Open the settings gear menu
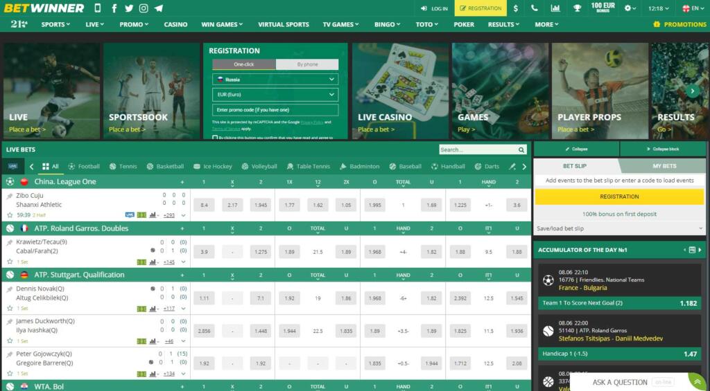The height and width of the screenshot is (391, 710). pyautogui.click(x=630, y=8)
